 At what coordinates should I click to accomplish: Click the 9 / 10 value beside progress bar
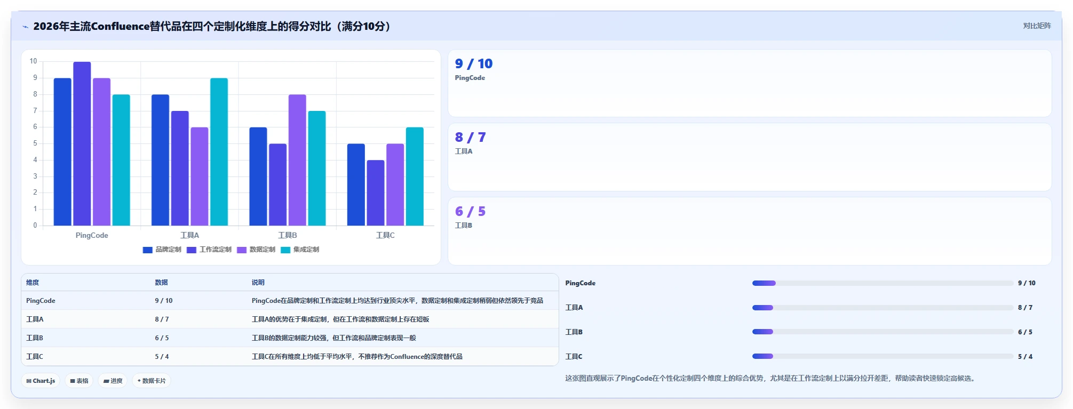[1027, 283]
